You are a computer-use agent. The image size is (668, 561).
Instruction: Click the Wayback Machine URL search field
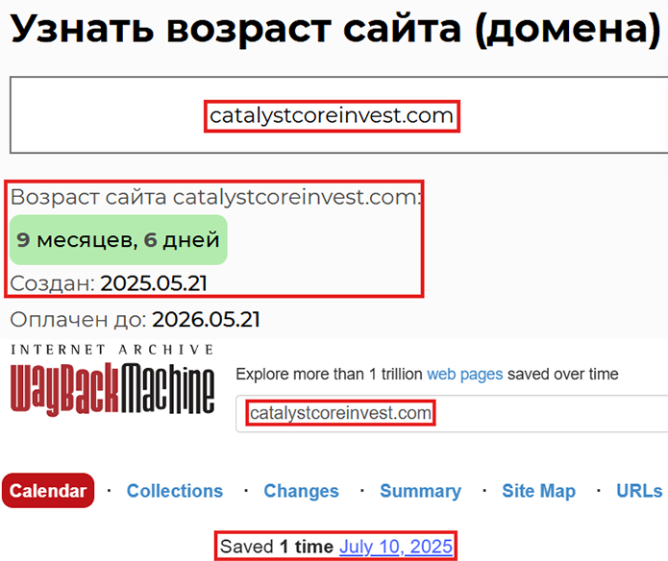(x=452, y=413)
